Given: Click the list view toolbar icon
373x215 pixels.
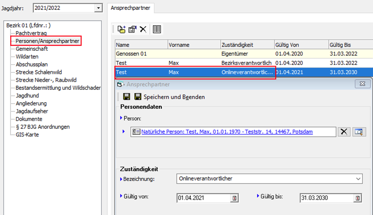Looking at the screenshot, I should tap(157, 29).
